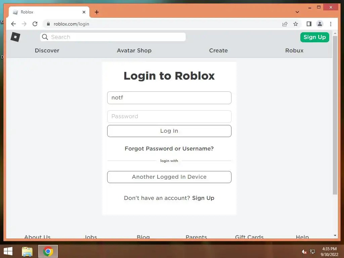
Task: Click the green Sign Up button
Action: pyautogui.click(x=314, y=37)
